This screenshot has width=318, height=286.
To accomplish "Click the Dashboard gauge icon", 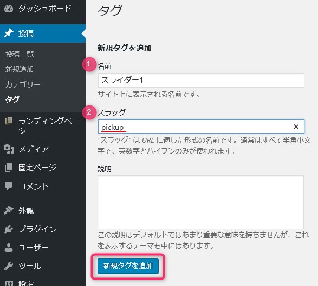I will pyautogui.click(x=9, y=8).
